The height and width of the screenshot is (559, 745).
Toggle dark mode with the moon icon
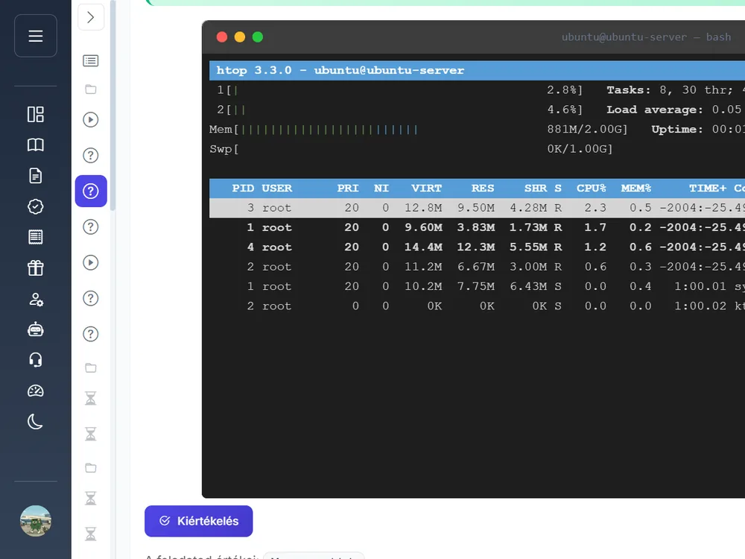coord(36,422)
